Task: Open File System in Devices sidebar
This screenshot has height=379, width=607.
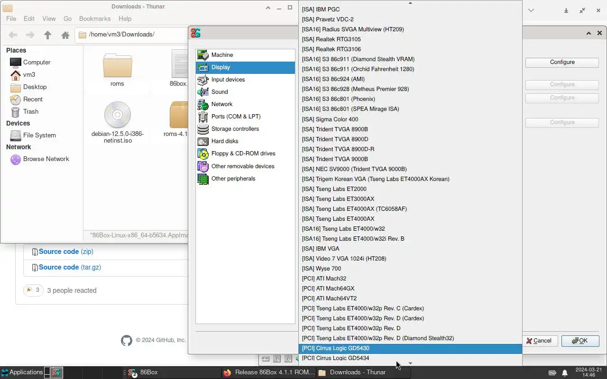Action: [x=39, y=135]
